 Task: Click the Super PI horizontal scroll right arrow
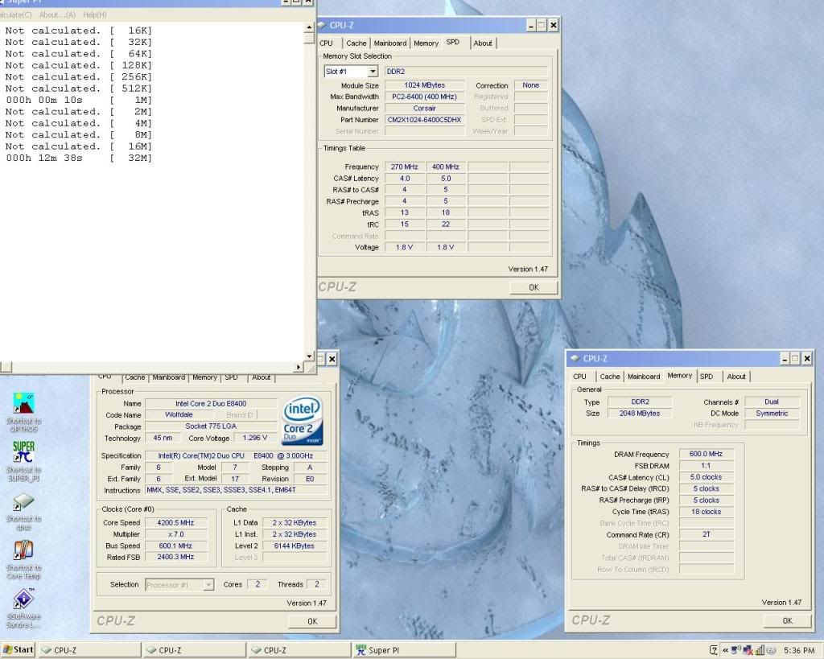click(299, 367)
